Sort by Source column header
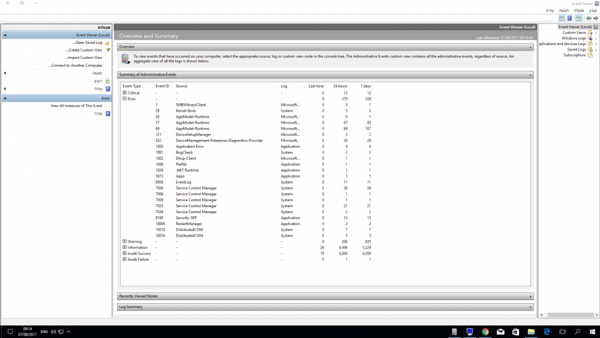The width and height of the screenshot is (600, 338). coord(181,86)
